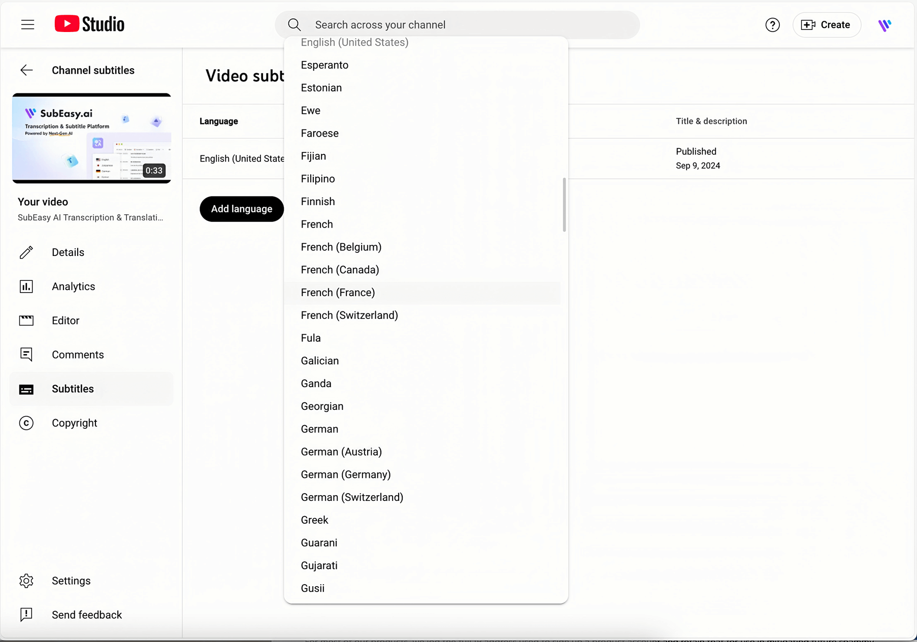
Task: Open Copyright in the sidebar
Action: [91, 423]
